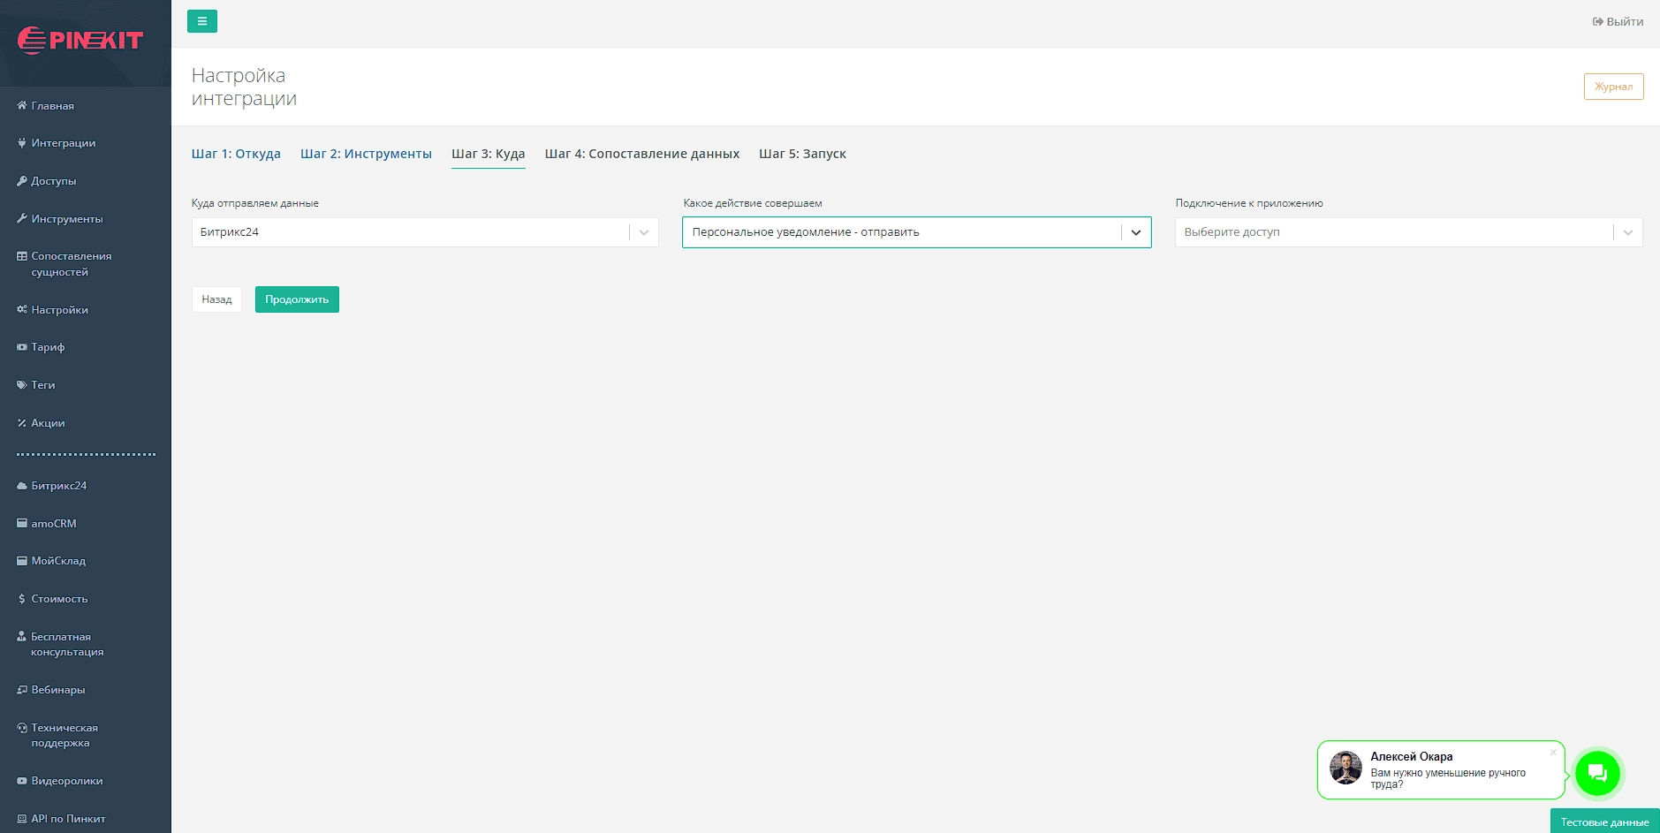Switch to Шаг 2: Инструменты tab
Viewport: 1660px width, 833px height.
366,154
